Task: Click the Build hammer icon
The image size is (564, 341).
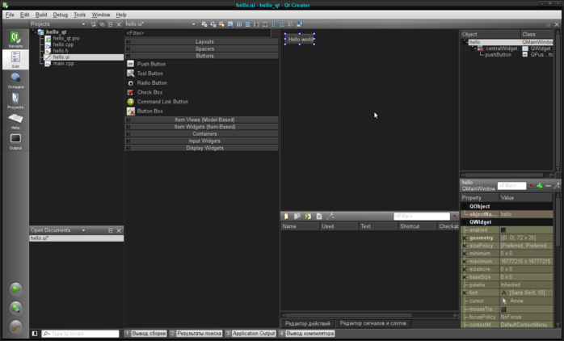Action: coord(15,327)
